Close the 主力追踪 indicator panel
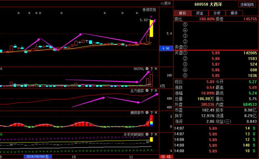Screen dimensions: 259x159 pos(156,90)
